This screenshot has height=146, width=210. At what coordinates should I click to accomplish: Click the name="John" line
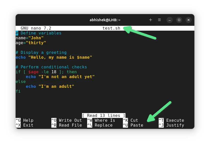[x=30, y=38]
